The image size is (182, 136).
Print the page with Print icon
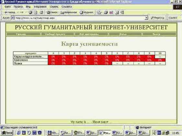[106, 12]
